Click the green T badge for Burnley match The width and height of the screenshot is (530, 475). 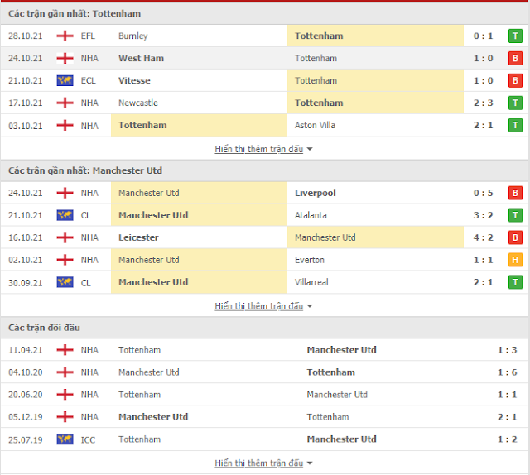(x=515, y=36)
